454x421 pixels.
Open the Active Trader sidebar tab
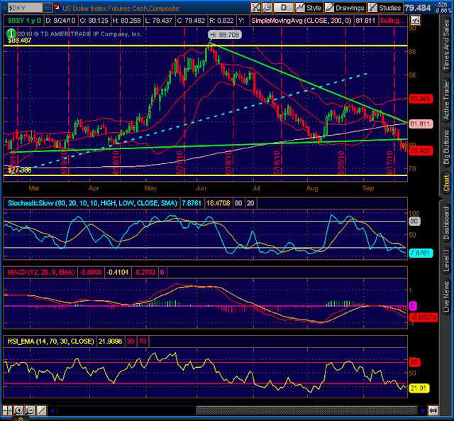click(446, 99)
